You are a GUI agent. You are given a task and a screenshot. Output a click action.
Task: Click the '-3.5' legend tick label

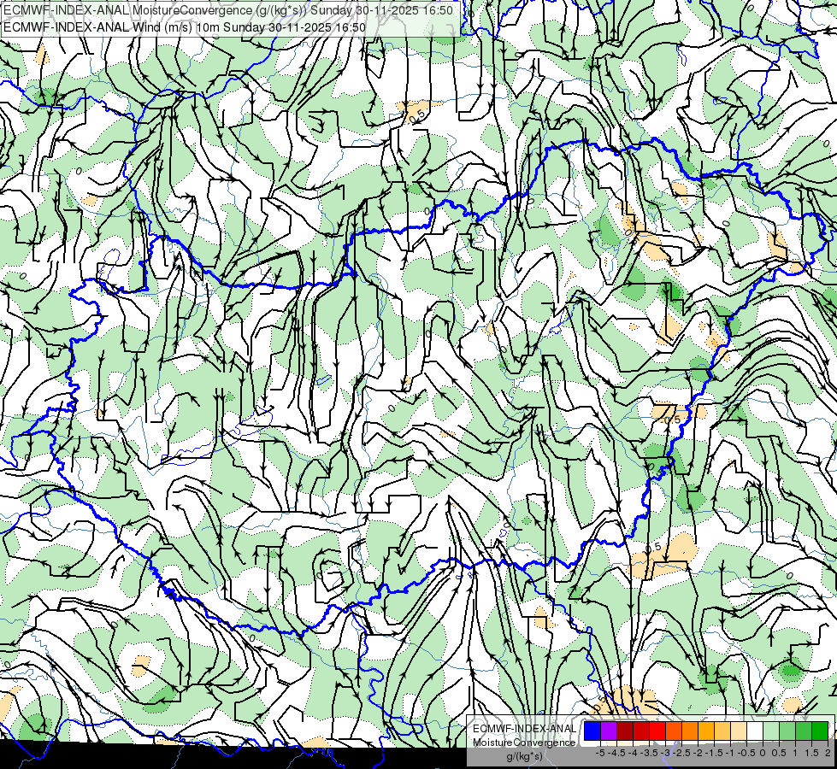coord(650,753)
